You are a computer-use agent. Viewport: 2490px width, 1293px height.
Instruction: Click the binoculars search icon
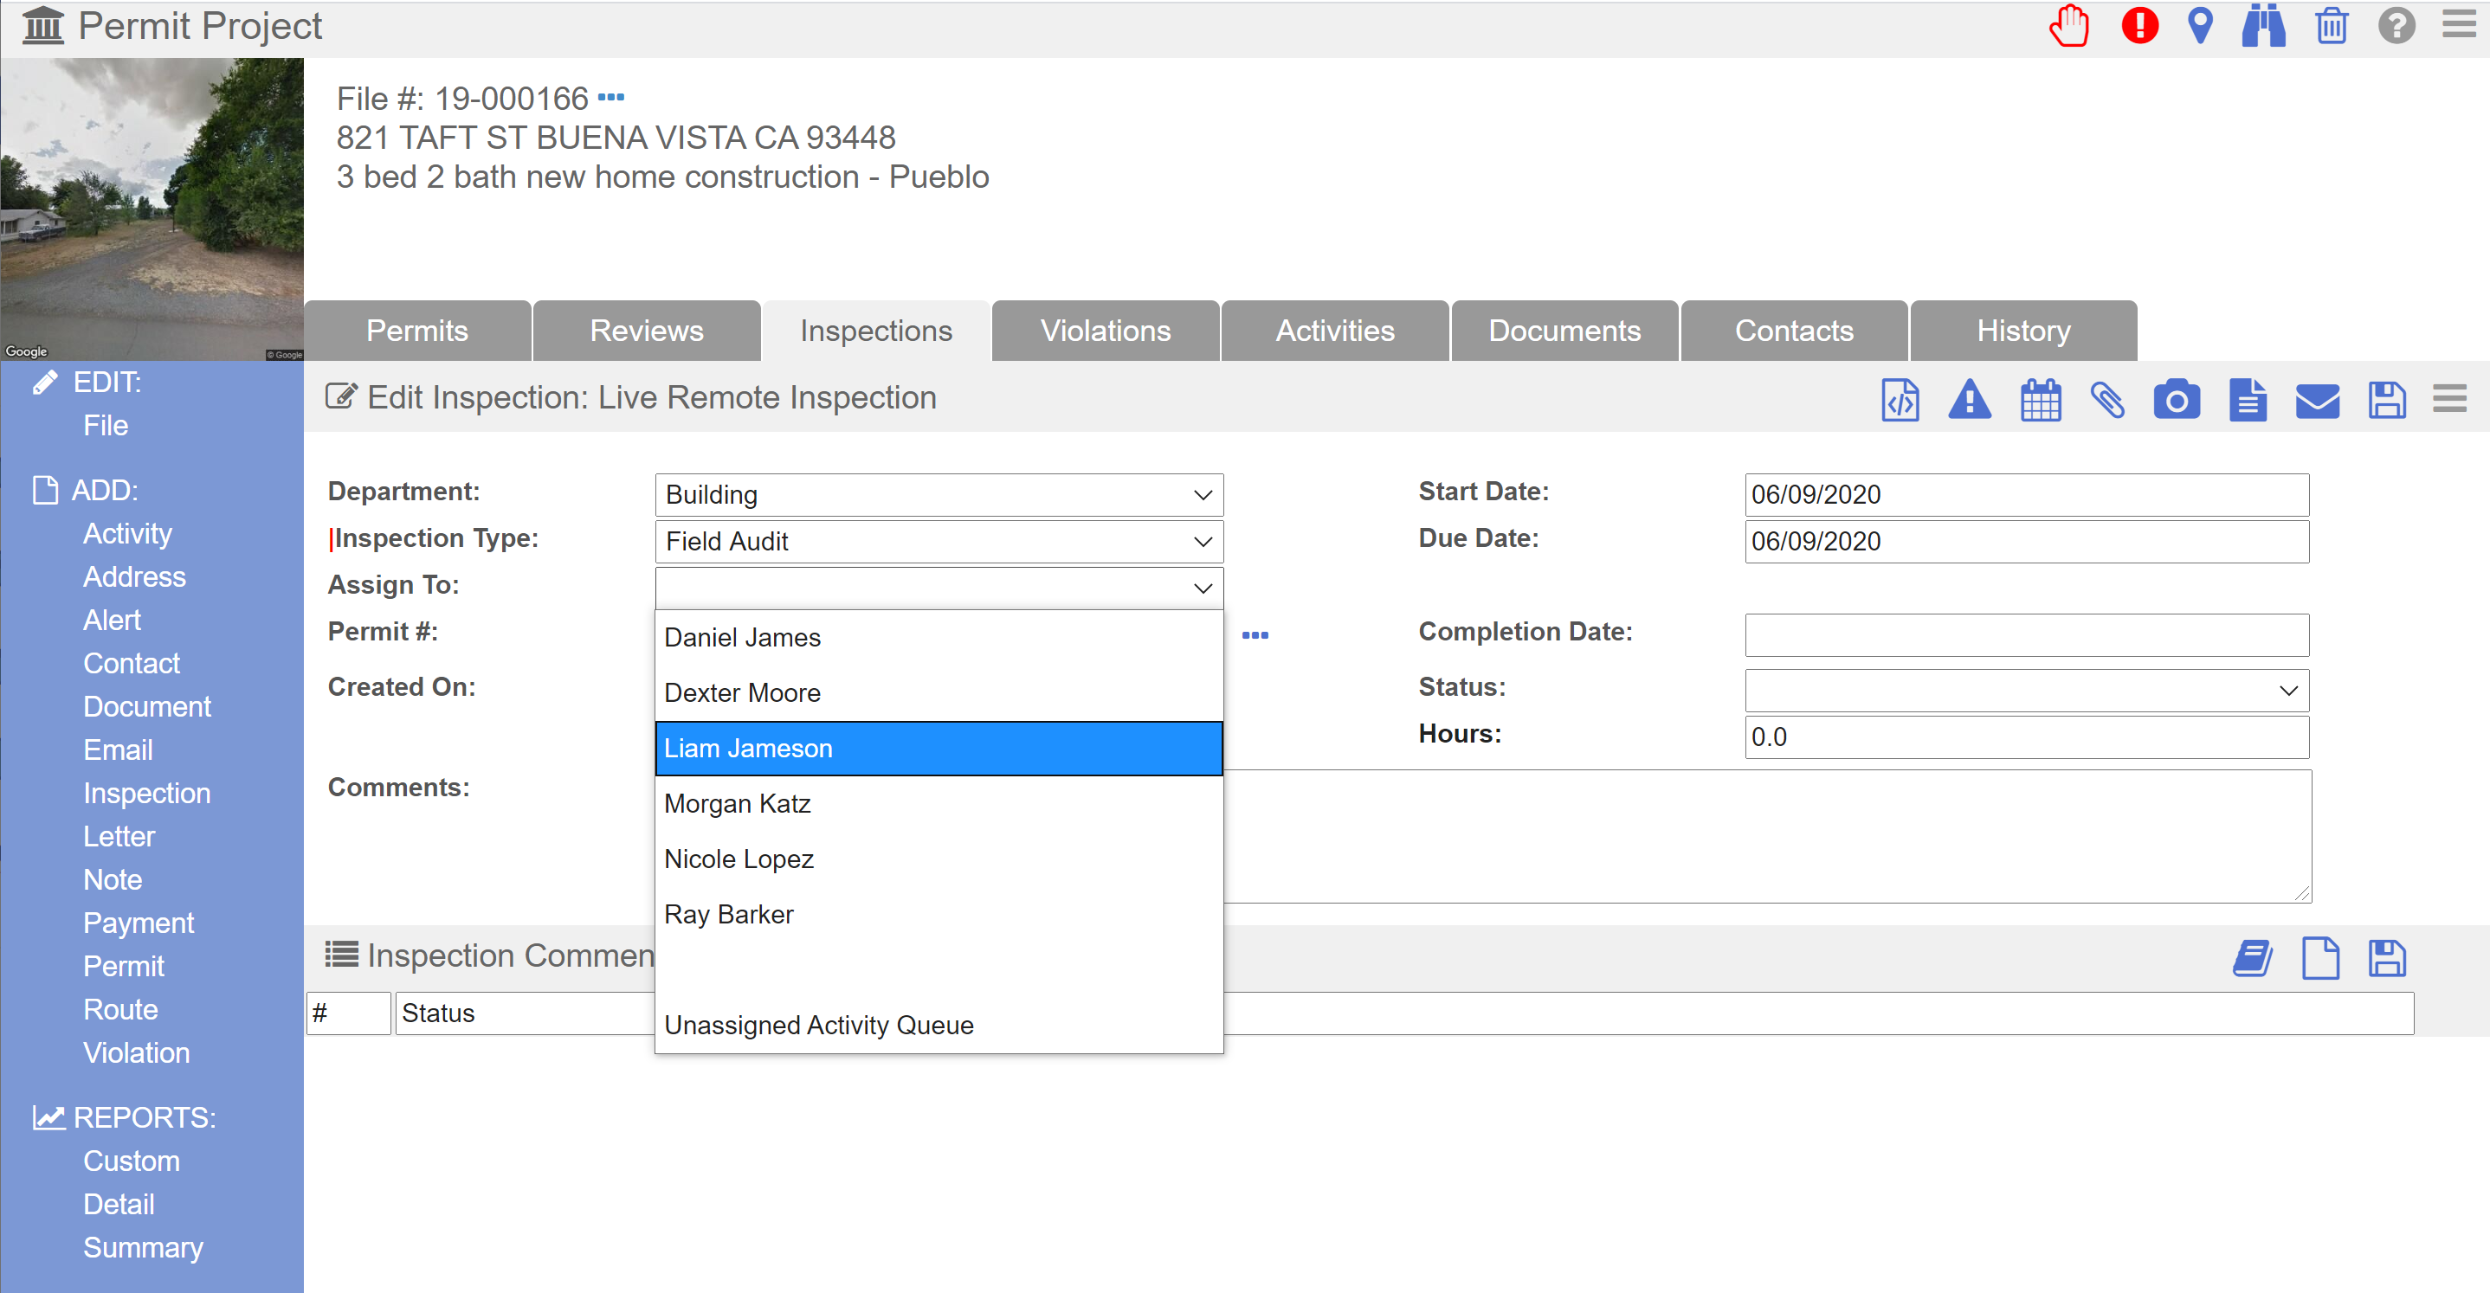tap(2264, 26)
